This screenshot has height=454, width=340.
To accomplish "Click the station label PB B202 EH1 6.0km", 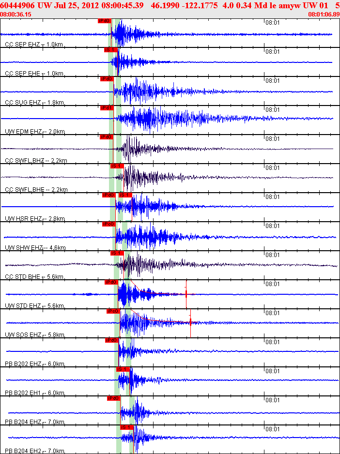I will pos(35,393).
